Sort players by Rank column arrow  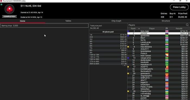pyautogui.click(x=139, y=29)
